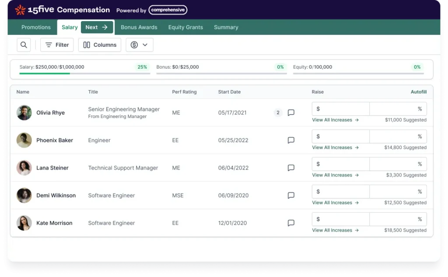Open the Equity Grants tab
Image resolution: width=448 pixels, height=277 pixels.
coord(185,27)
